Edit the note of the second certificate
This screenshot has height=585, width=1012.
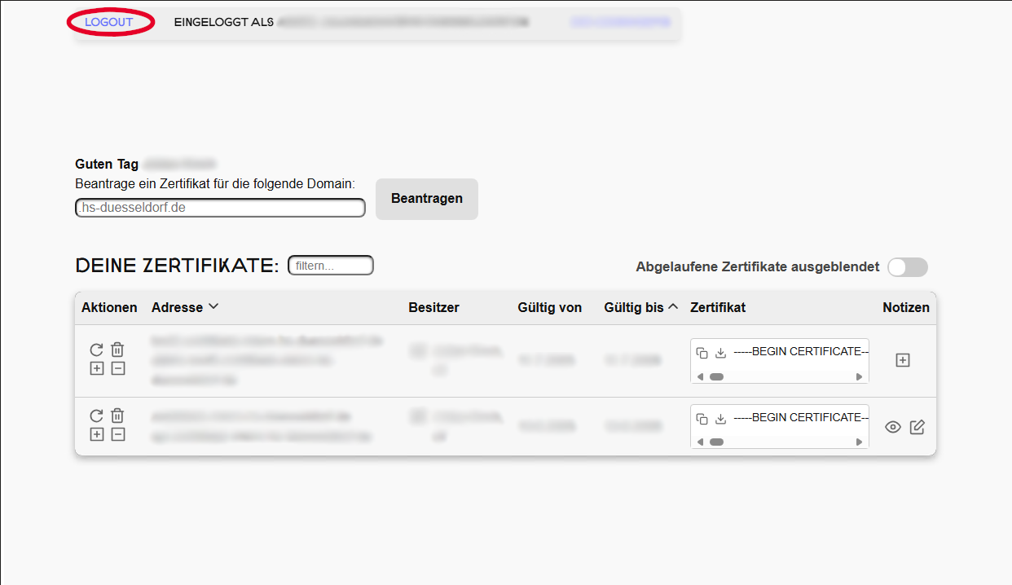(917, 427)
